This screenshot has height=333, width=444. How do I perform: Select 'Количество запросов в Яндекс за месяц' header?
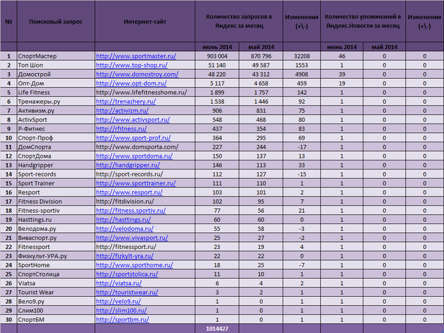pos(239,21)
